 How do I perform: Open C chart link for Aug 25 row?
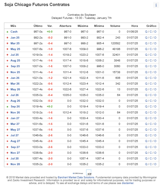(x=151, y=61)
